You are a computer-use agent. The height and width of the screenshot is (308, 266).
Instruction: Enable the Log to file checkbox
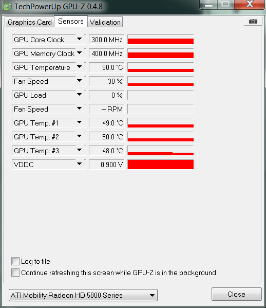(x=15, y=261)
